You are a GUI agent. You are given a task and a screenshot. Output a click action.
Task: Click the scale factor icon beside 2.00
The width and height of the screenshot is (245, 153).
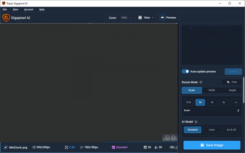click(67, 147)
